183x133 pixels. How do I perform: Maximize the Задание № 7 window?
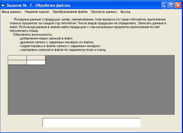point(171,5)
